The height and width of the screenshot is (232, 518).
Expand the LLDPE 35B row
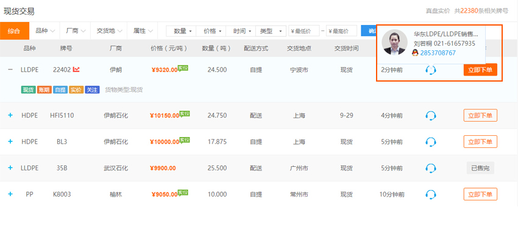[10, 167]
